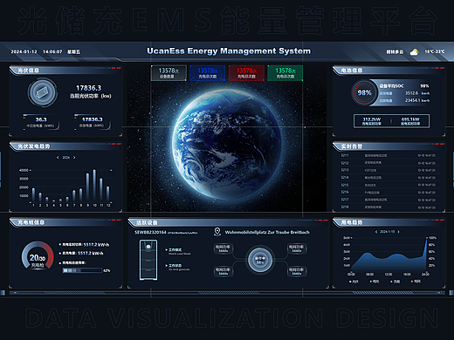The height and width of the screenshot is (340, 454).
Task: Select the red 13578 stat card
Action: click(246, 73)
